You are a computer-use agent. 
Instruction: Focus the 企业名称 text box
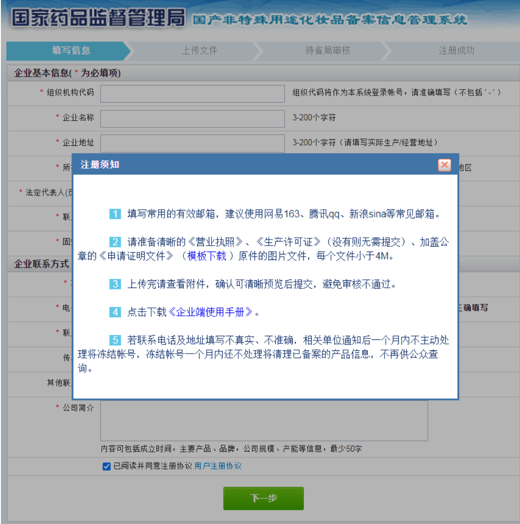tap(192, 119)
